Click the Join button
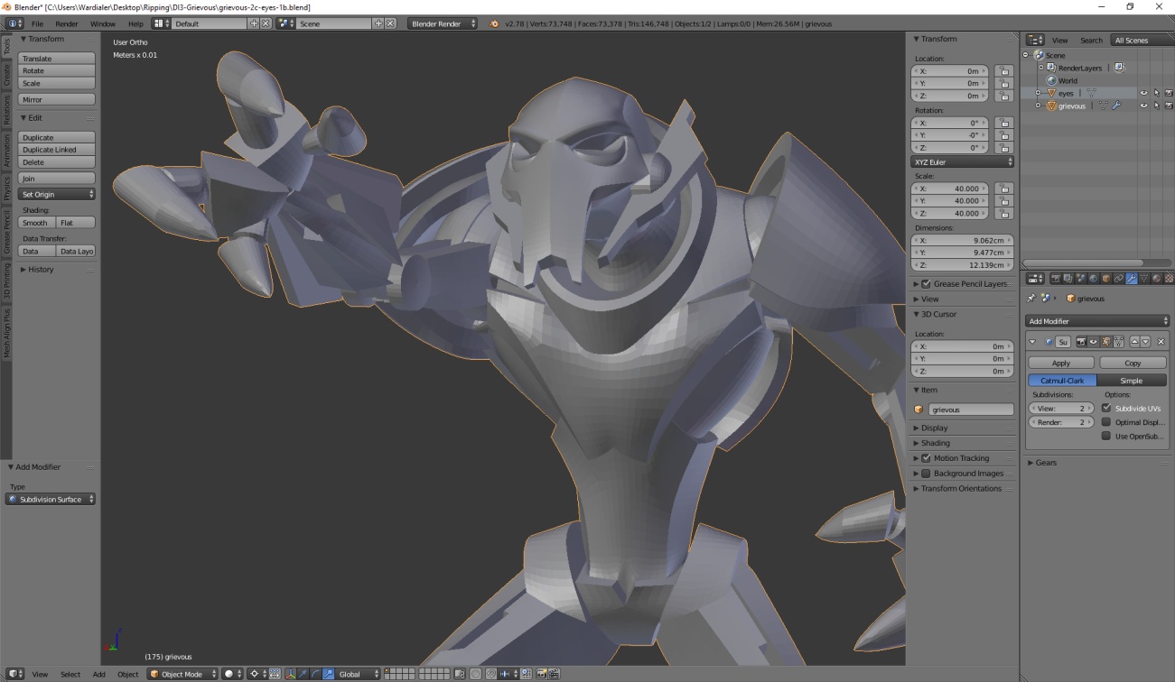This screenshot has width=1175, height=682. [57, 179]
